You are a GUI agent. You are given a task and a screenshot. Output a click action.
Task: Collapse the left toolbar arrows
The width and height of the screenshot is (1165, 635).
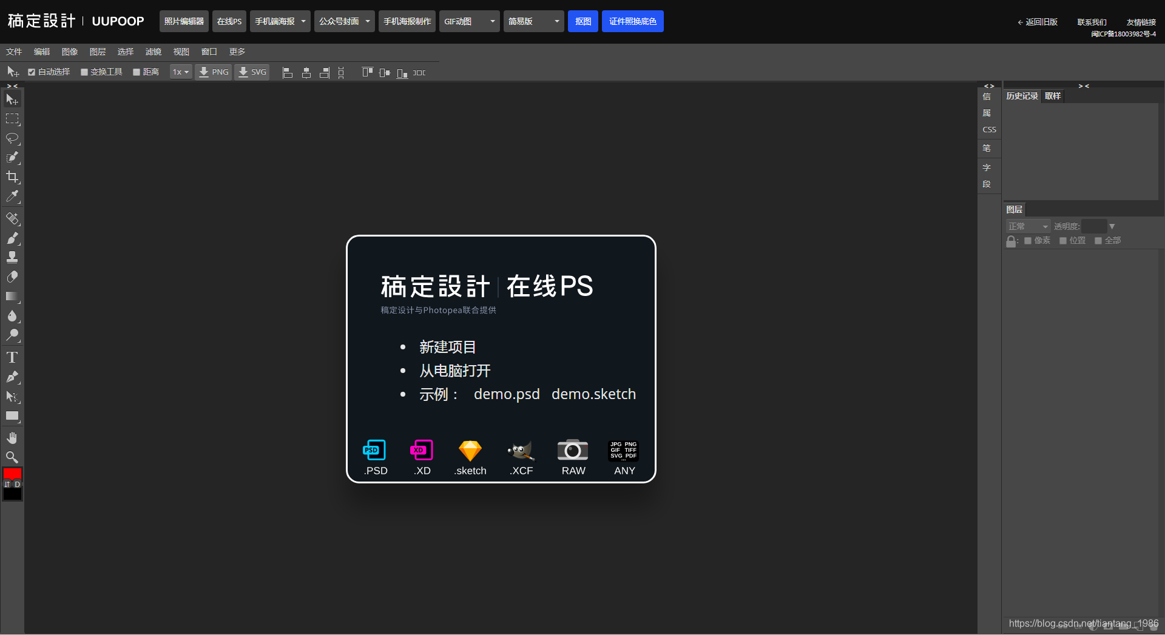click(x=12, y=86)
